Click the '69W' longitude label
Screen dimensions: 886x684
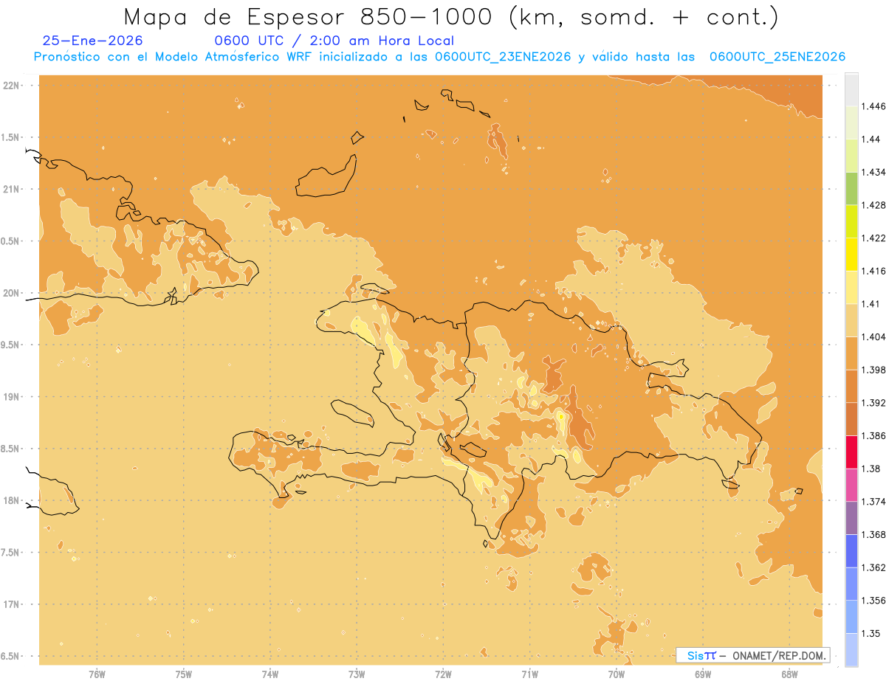[703, 674]
